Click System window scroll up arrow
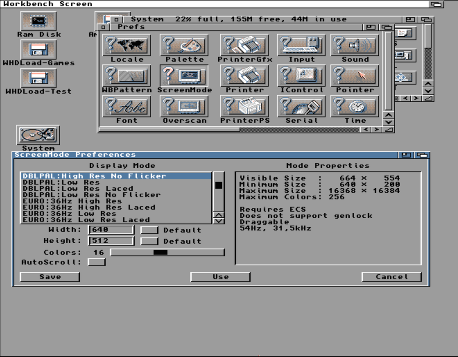458x357 pixels. pos(428,83)
